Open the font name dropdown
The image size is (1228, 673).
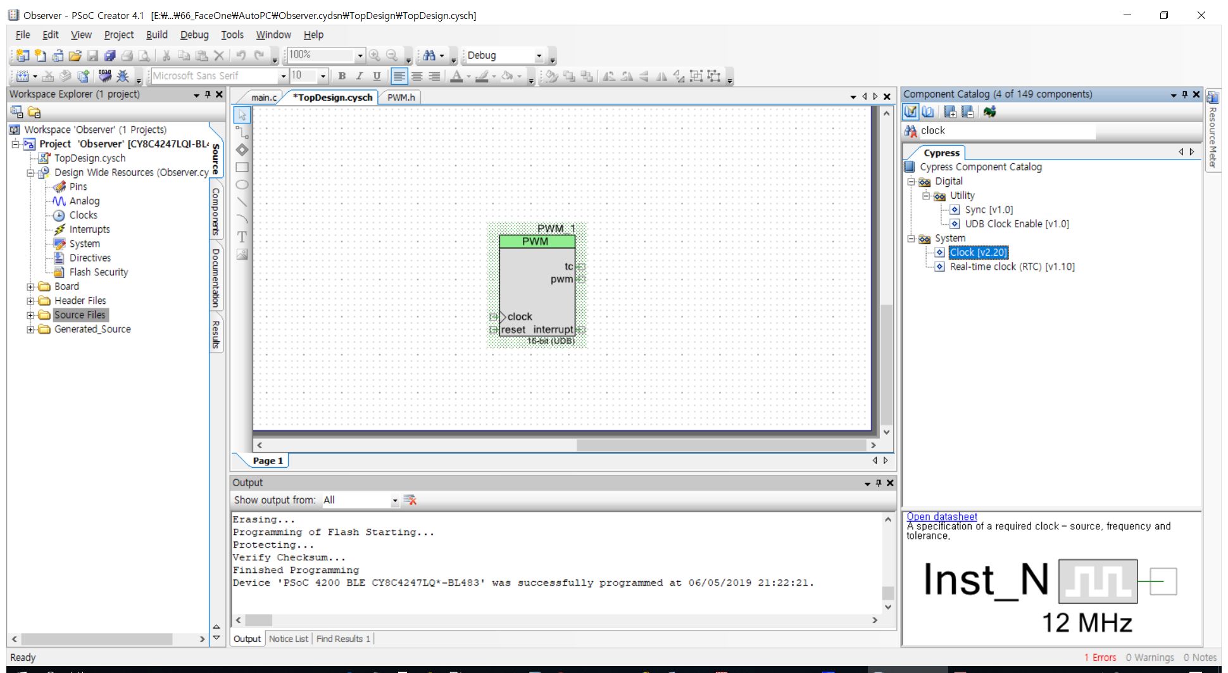coord(284,76)
